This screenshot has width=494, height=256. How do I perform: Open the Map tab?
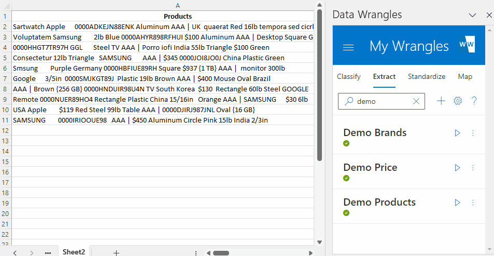[465, 77]
